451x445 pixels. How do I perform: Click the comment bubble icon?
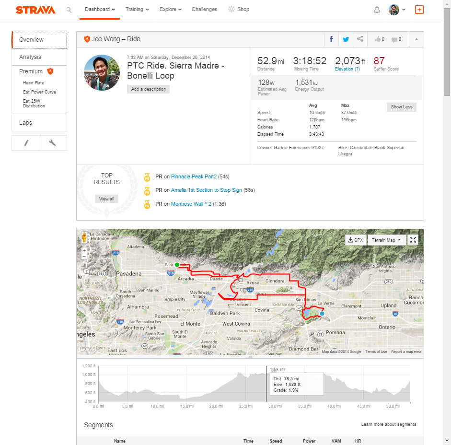click(x=396, y=39)
